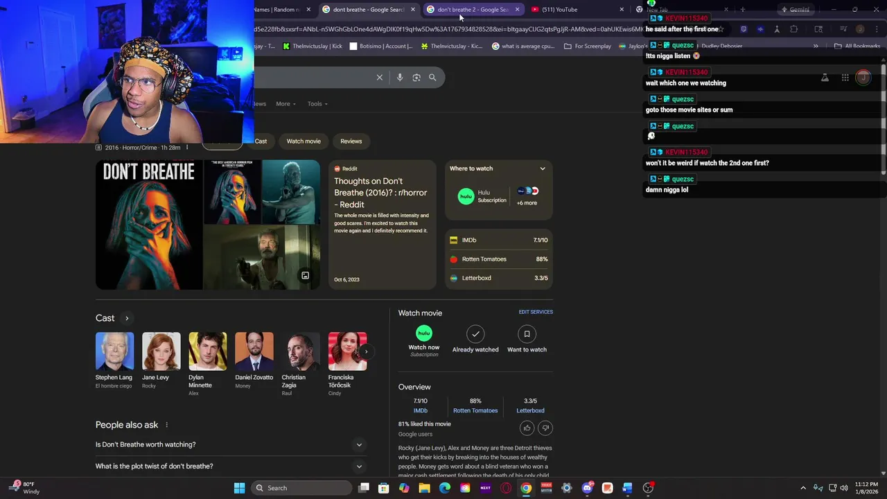The height and width of the screenshot is (499, 887).
Task: Show hidden system tray icons
Action: pyautogui.click(x=803, y=488)
